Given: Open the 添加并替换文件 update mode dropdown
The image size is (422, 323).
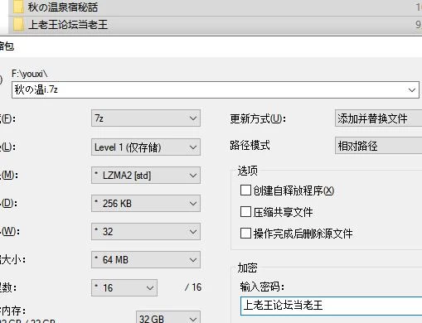Looking at the screenshot, I should 378,118.
